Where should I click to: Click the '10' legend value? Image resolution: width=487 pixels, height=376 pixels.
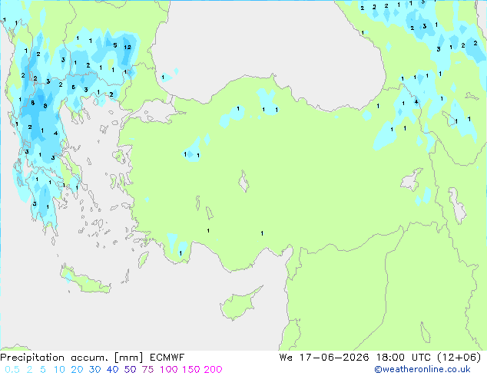pos(59,370)
